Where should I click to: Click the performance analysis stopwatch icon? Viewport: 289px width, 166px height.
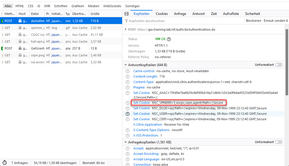click(5, 163)
